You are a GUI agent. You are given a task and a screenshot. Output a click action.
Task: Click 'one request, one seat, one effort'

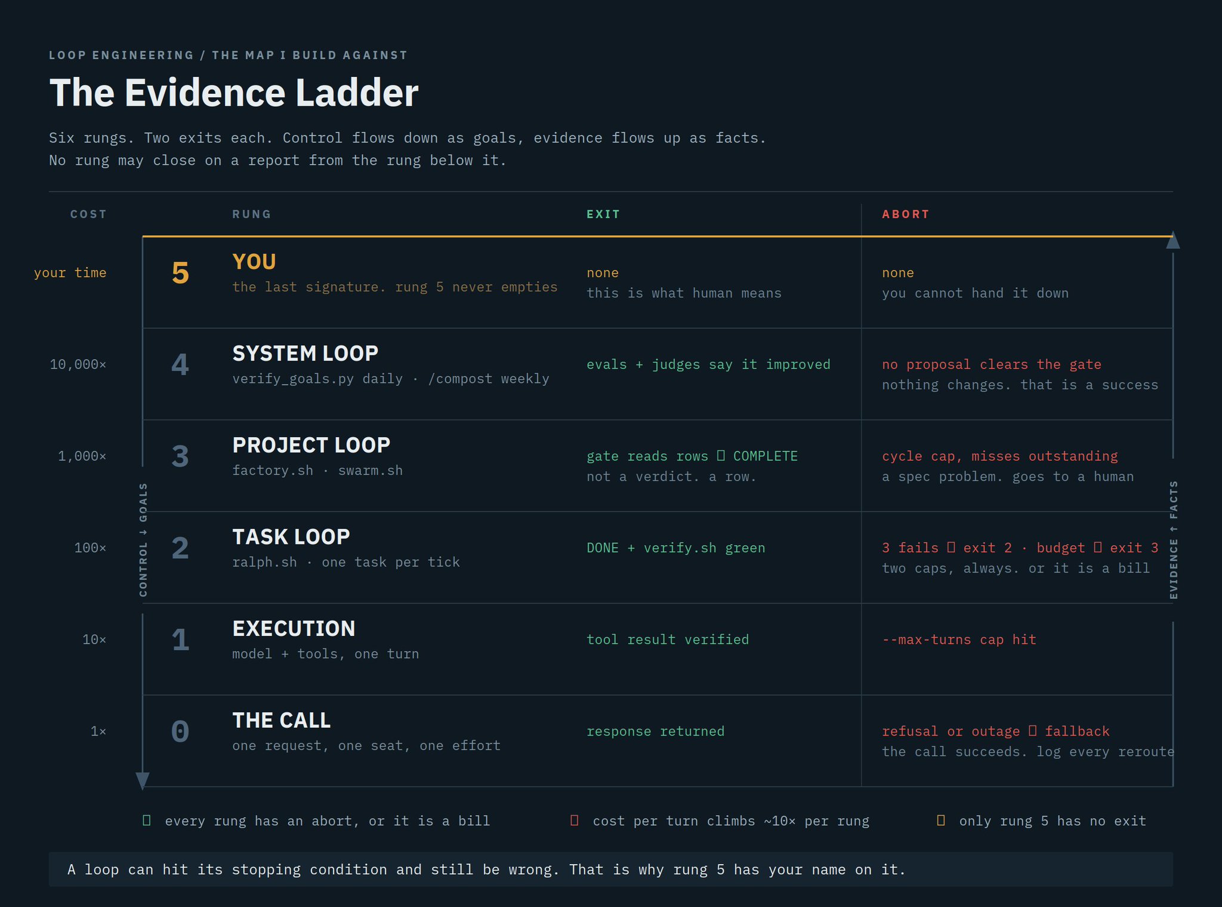(366, 746)
